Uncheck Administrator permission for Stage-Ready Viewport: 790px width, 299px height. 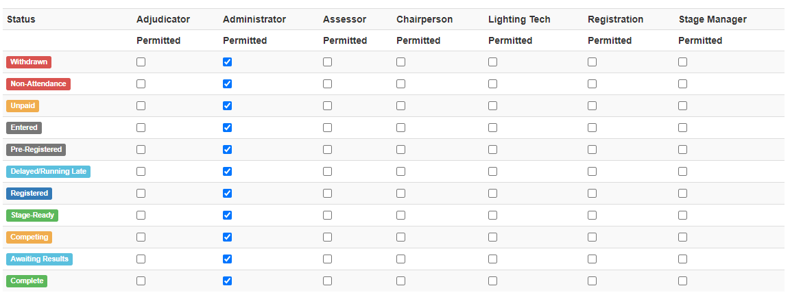[227, 215]
